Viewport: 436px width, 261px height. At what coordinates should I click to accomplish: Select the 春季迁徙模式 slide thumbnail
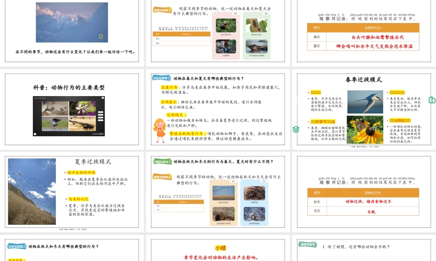[364, 109]
